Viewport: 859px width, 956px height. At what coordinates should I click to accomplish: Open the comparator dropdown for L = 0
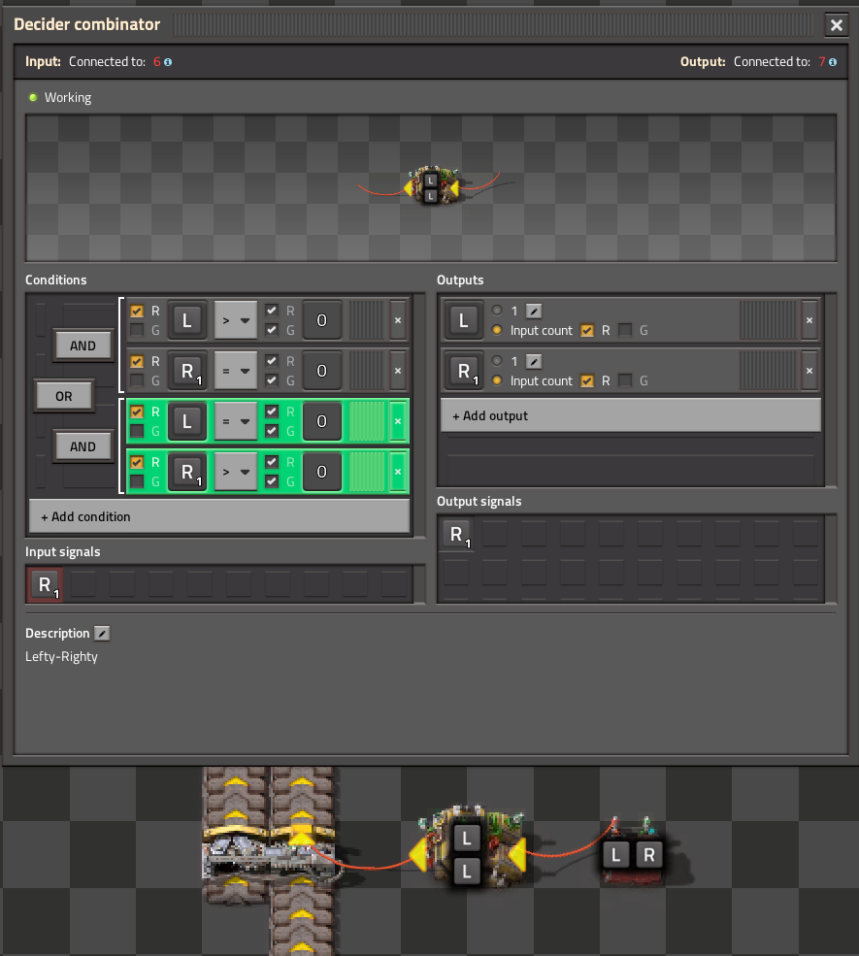[x=235, y=421]
